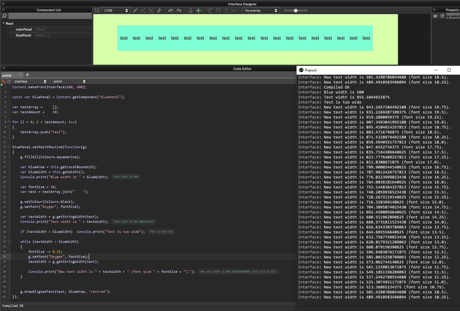This screenshot has width=460, height=311.
Task: Click the Compiled OK status bar text
Action: [x=13, y=306]
